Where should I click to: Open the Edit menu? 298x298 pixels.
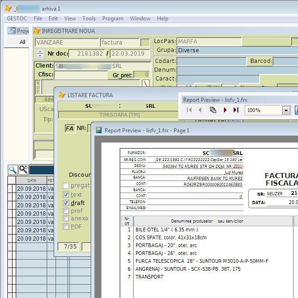click(53, 19)
